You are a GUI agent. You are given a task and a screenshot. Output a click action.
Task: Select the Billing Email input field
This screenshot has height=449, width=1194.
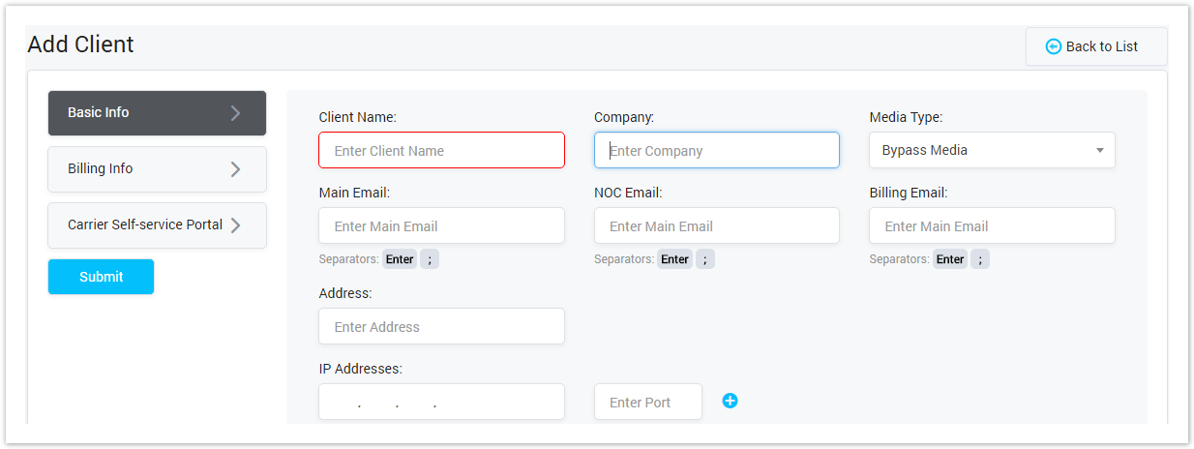click(991, 226)
